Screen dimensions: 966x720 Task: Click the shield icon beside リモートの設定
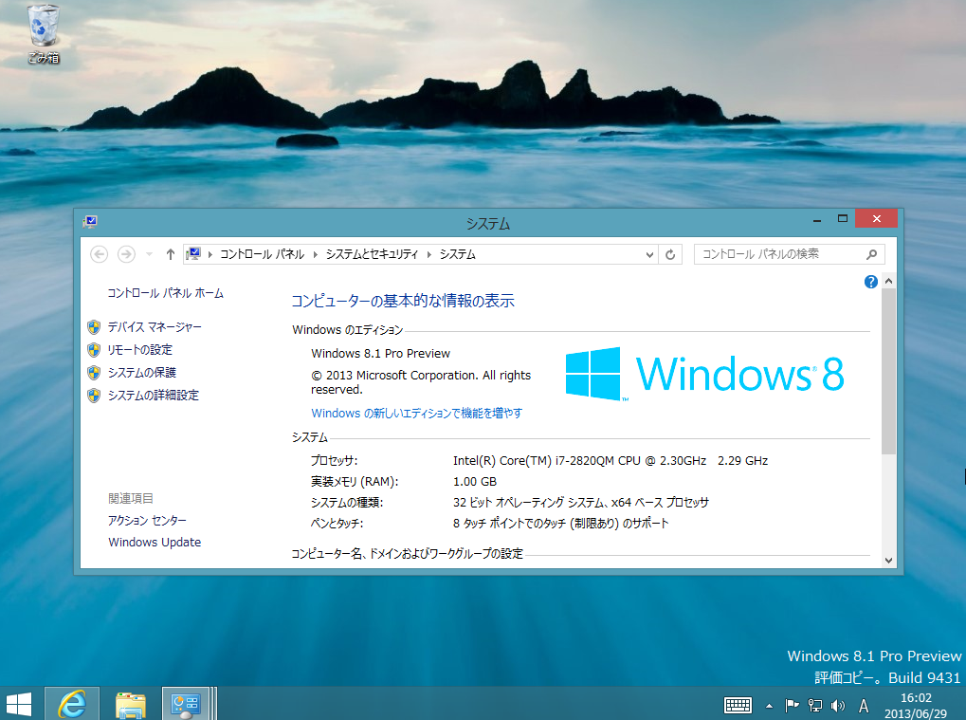point(94,350)
